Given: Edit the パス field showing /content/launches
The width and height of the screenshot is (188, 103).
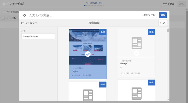Looking at the screenshot, I should pyautogui.click(x=38, y=36).
